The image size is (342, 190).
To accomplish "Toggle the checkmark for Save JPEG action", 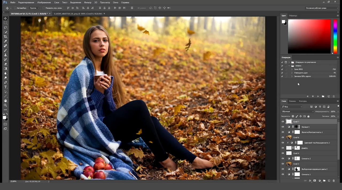I will pyautogui.click(x=282, y=69).
